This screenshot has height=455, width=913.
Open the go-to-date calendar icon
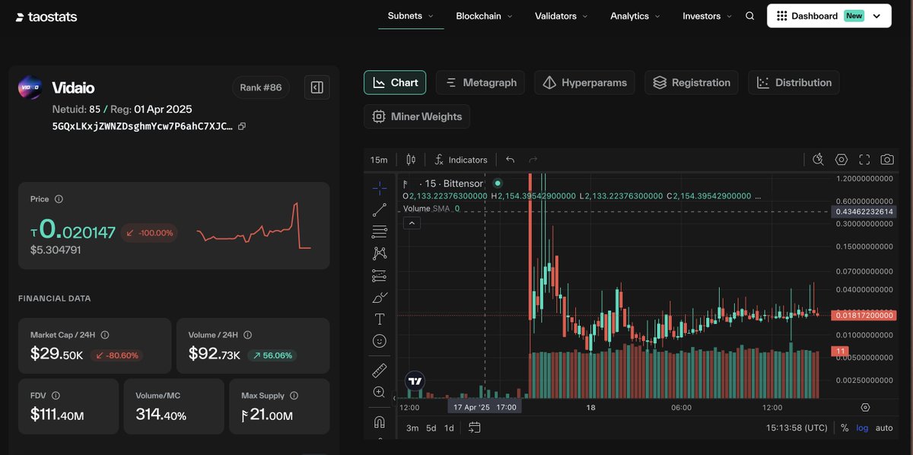475,428
